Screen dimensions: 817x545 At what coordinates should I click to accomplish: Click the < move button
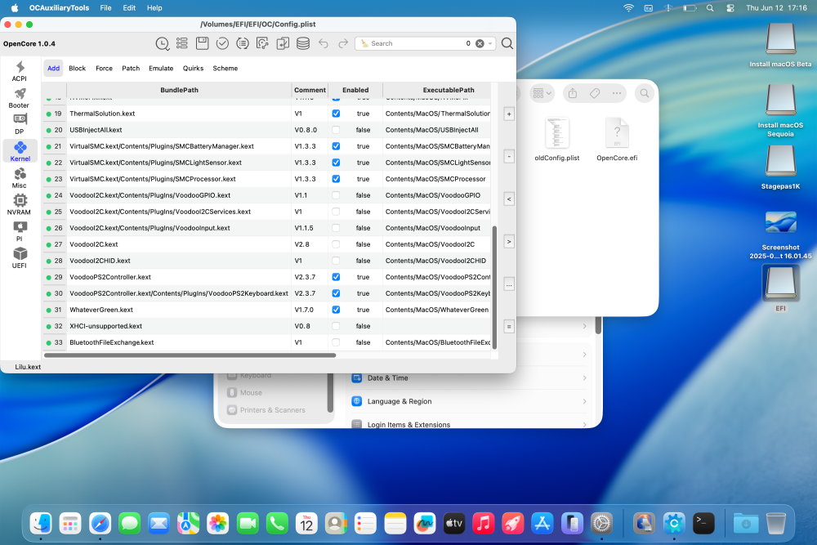[x=509, y=199]
